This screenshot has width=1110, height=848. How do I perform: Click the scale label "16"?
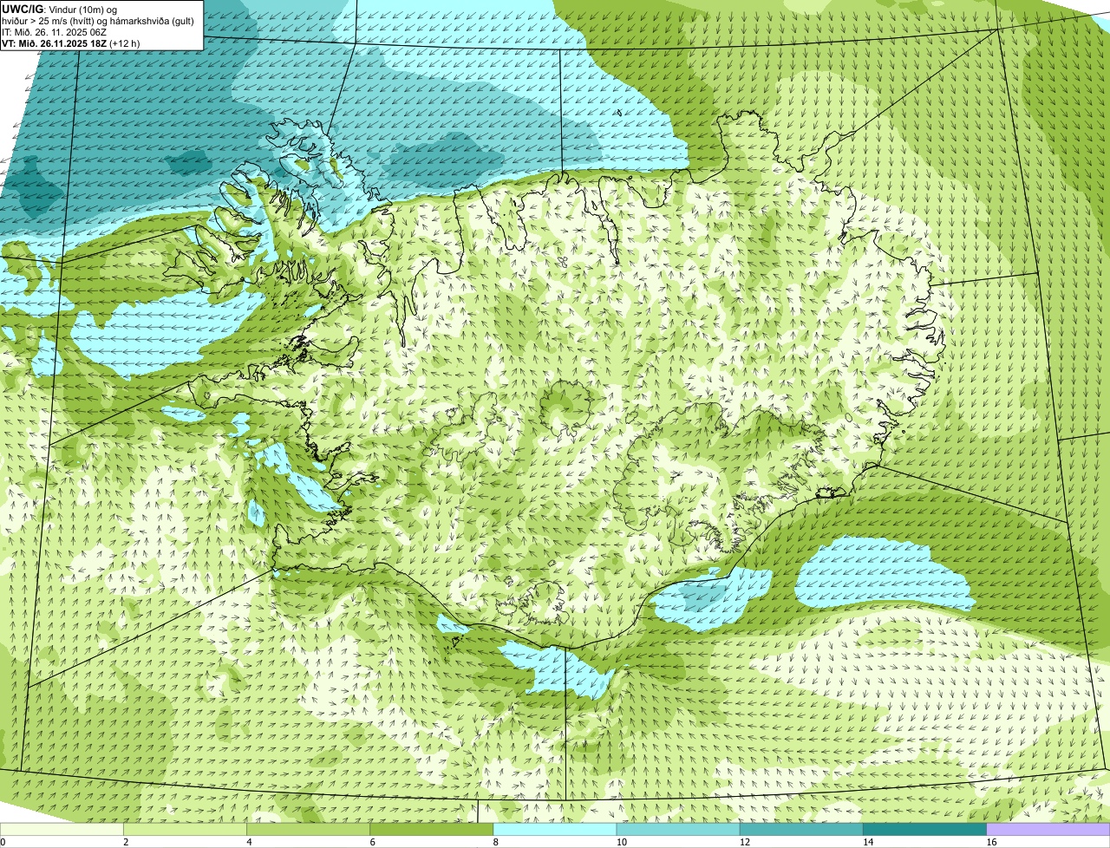[991, 842]
